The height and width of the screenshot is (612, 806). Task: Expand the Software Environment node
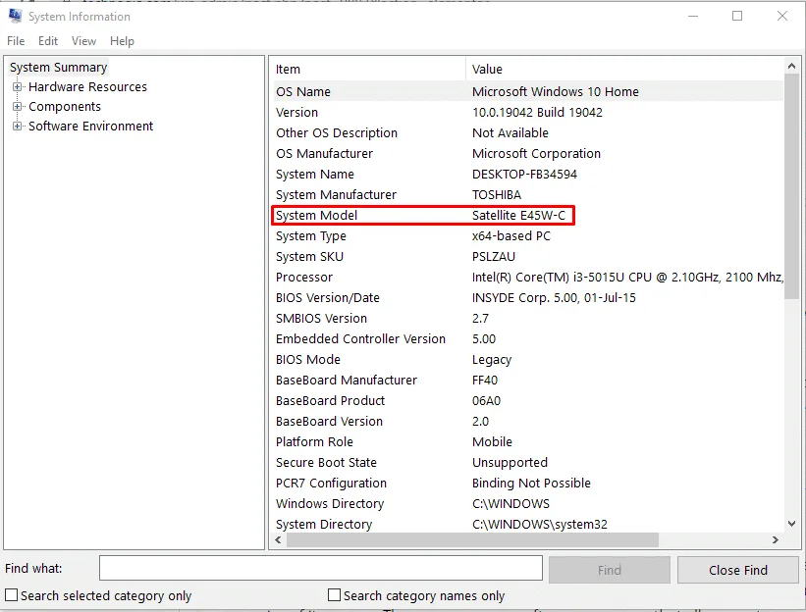[17, 126]
